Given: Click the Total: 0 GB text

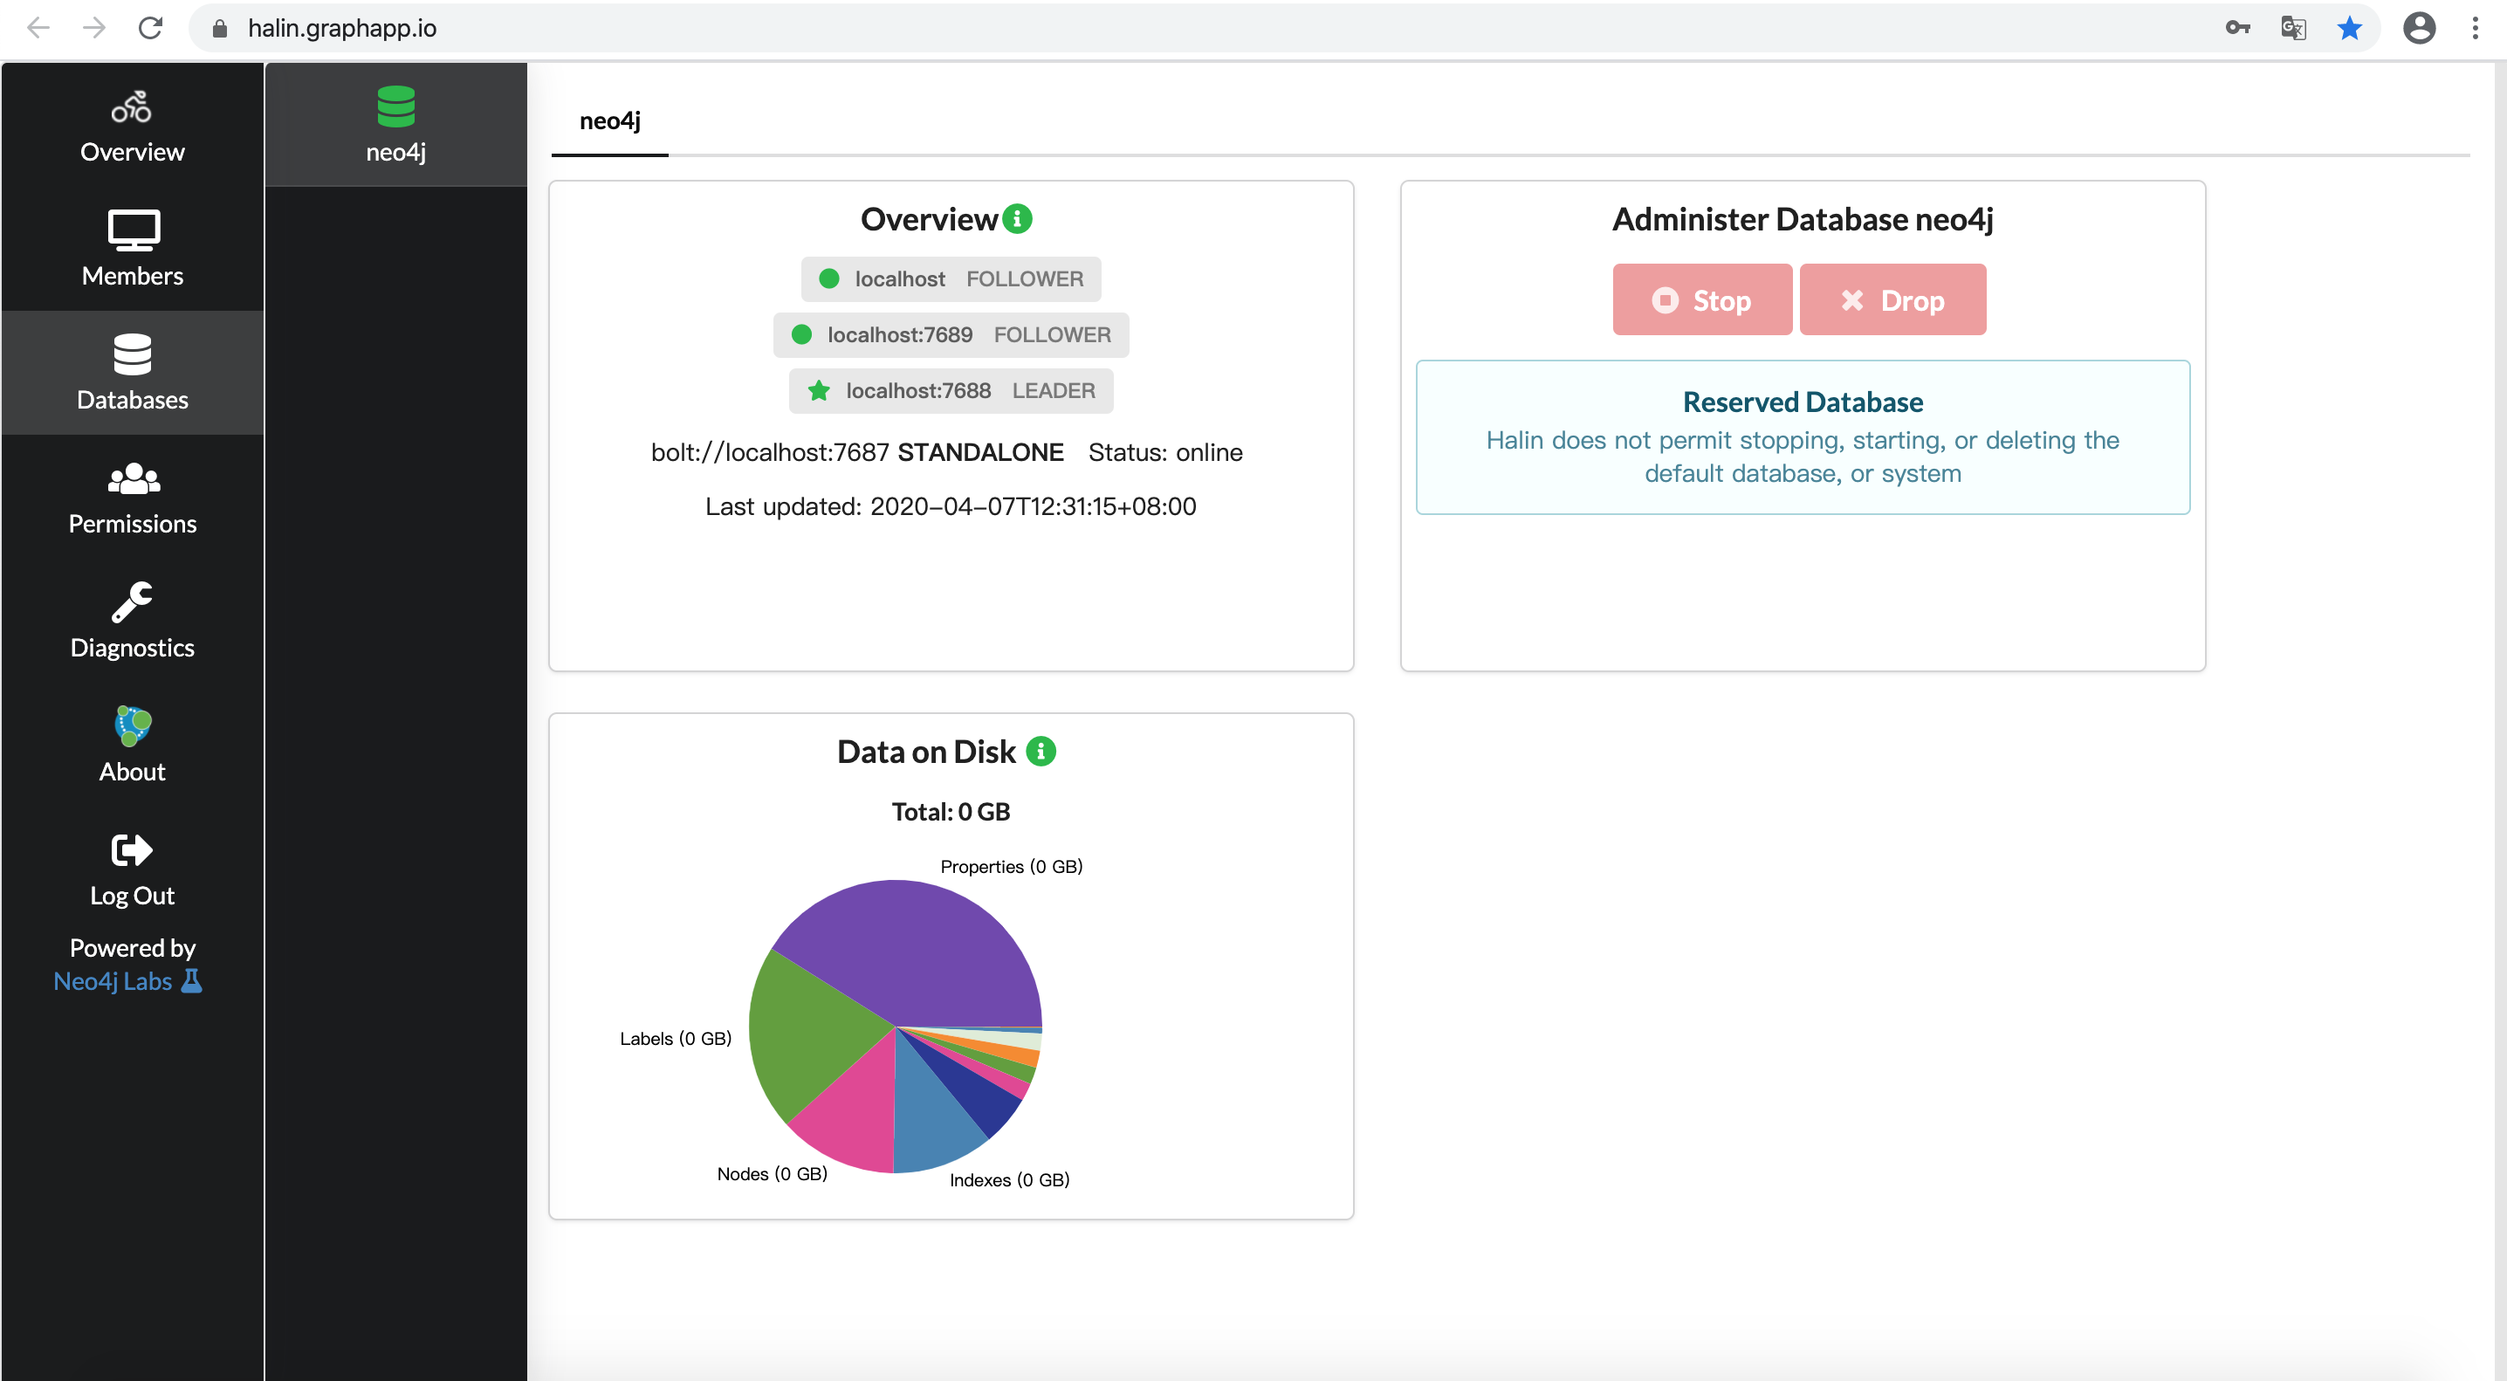Looking at the screenshot, I should click(951, 812).
